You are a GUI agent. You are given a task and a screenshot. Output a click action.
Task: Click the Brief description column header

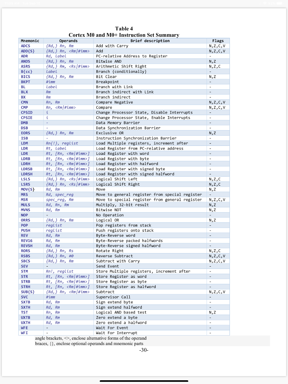[150, 40]
